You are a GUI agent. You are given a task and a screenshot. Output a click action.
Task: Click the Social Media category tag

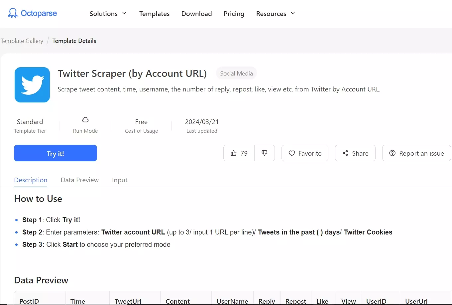point(236,74)
